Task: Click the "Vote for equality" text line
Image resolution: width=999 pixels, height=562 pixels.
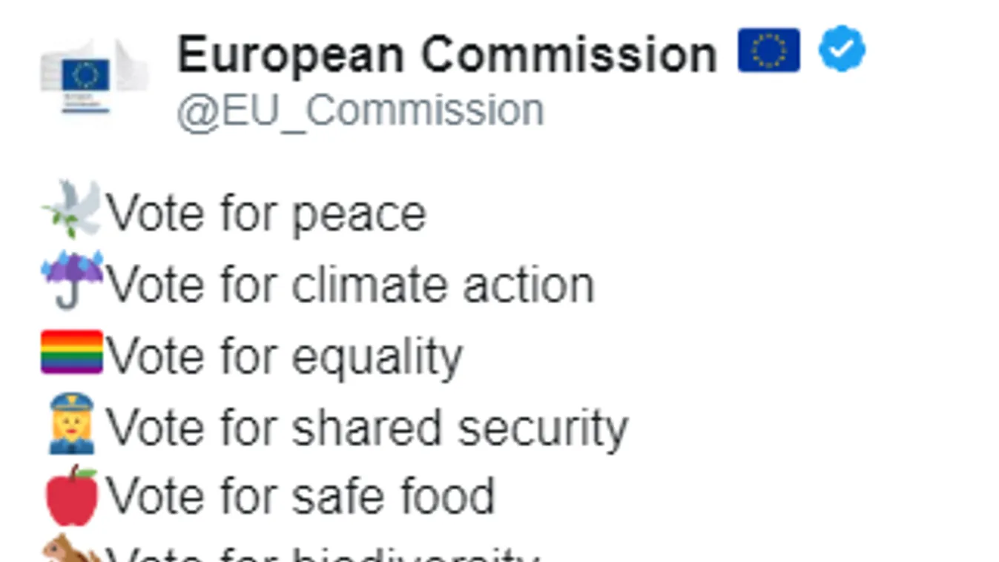Action: tap(285, 357)
